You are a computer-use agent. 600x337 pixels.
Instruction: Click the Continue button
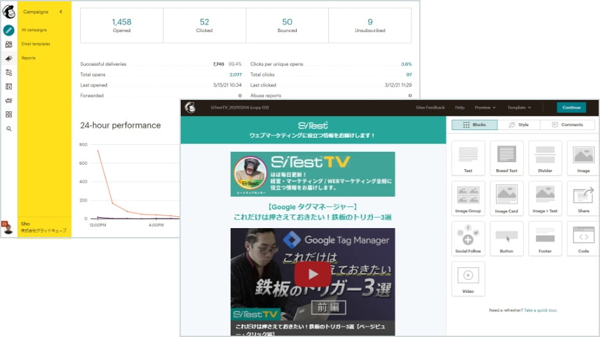pyautogui.click(x=571, y=108)
